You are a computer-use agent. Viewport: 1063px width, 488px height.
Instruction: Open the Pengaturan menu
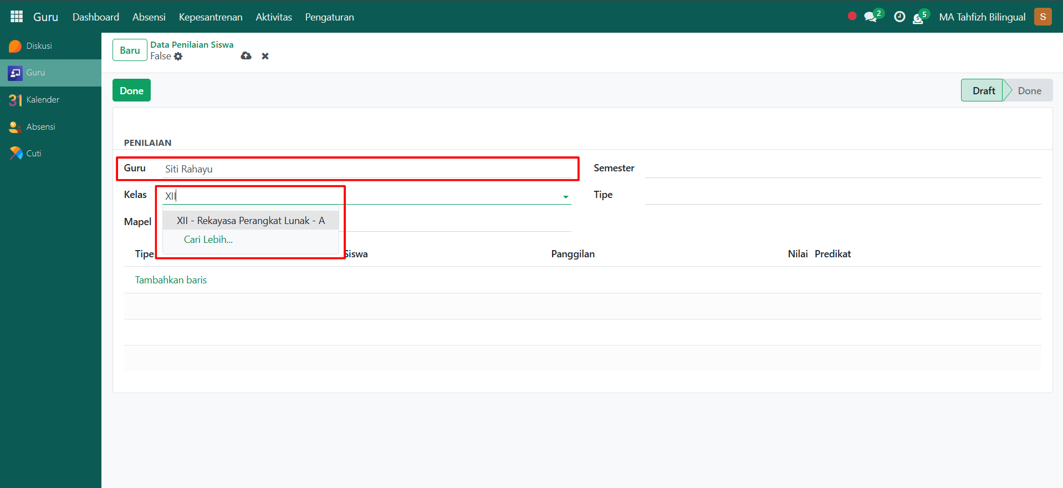pos(329,17)
